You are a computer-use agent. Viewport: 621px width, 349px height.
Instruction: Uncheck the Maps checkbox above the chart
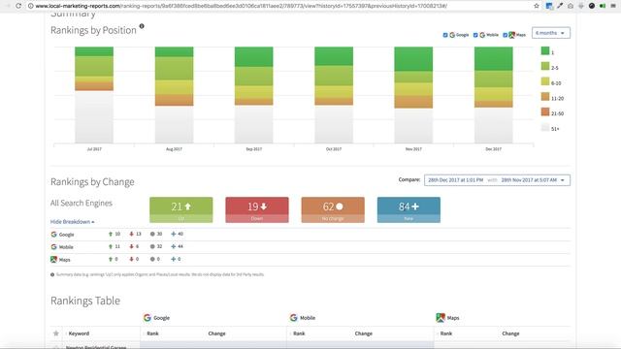505,35
